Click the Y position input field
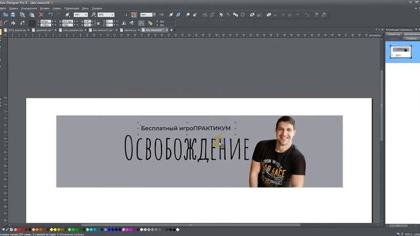 tap(45, 25)
